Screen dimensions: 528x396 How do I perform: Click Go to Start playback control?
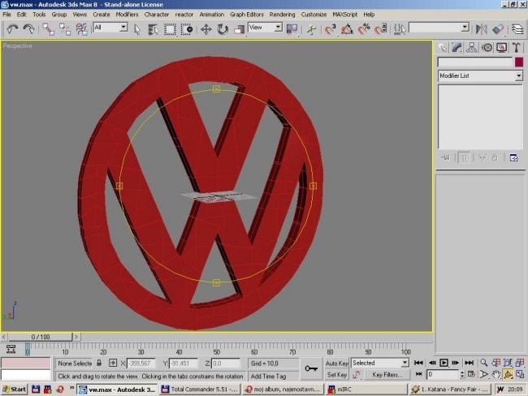tap(418, 363)
